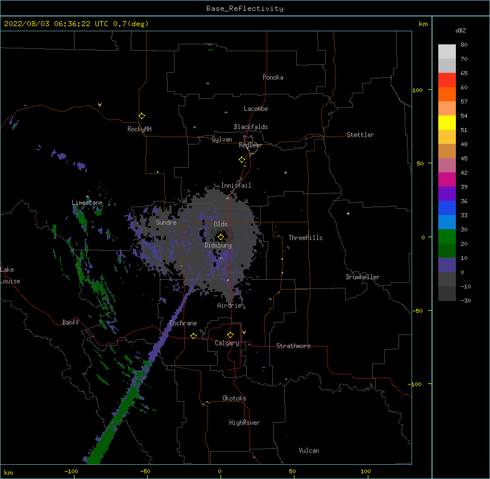490x479 pixels.
Task: Click the Vulcan town label
Action: coord(309,451)
